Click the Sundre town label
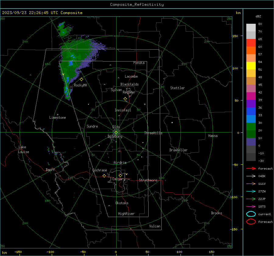 click(93, 126)
